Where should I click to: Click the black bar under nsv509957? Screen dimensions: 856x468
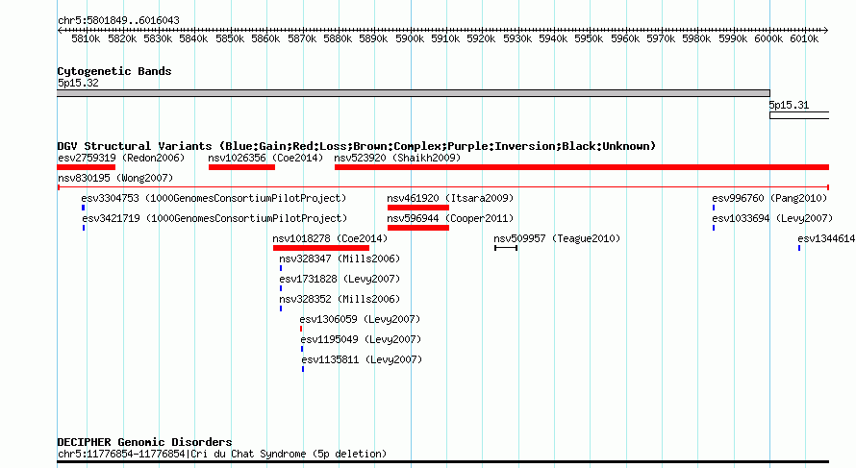(x=506, y=248)
